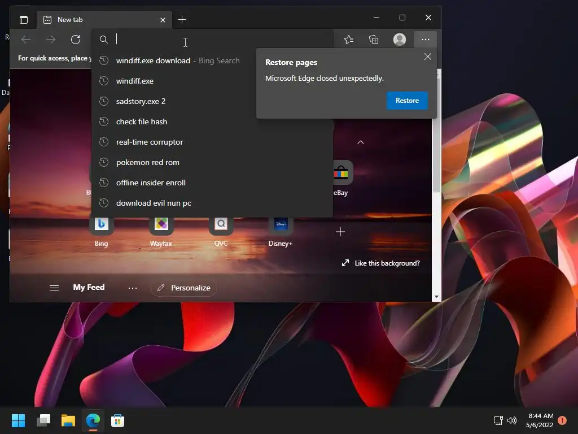578x434 pixels.
Task: Open feed more options ellipsis
Action: tap(133, 288)
